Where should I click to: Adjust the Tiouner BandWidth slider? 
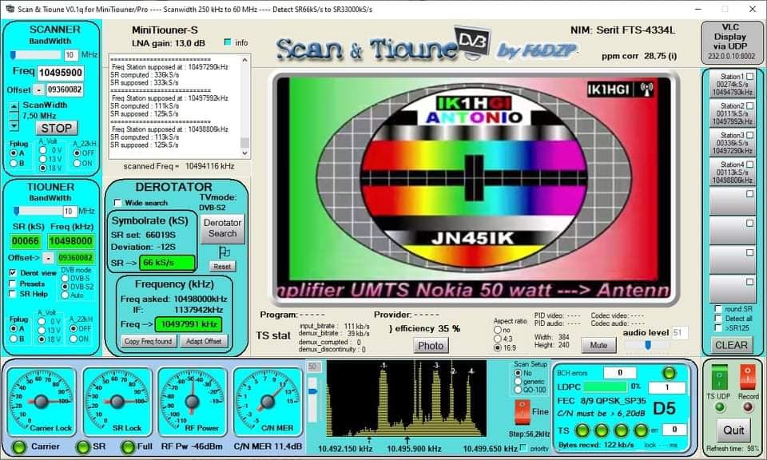(x=38, y=211)
